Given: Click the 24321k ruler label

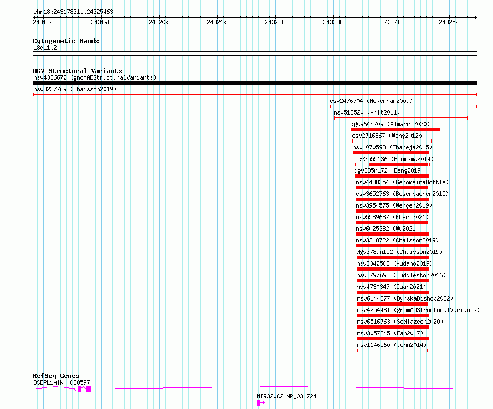Looking at the screenshot, I should point(217,22).
